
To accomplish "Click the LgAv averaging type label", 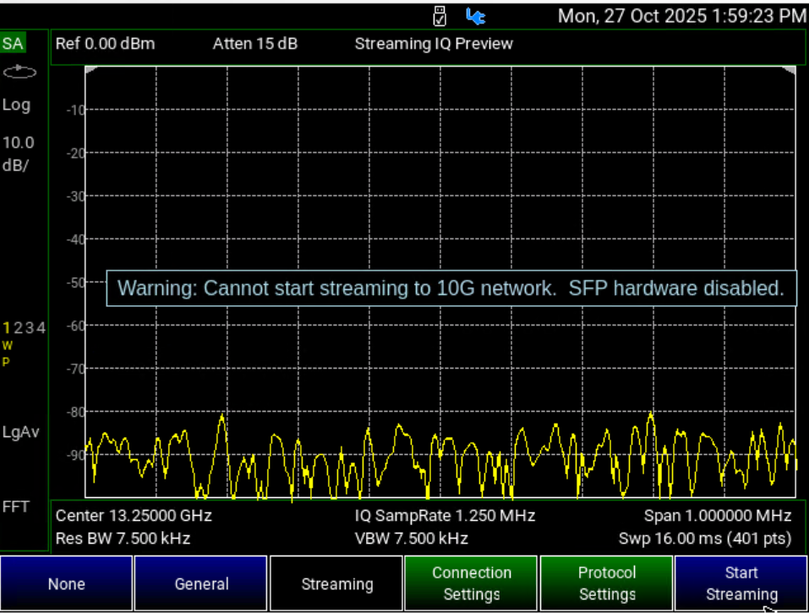I will coord(20,431).
